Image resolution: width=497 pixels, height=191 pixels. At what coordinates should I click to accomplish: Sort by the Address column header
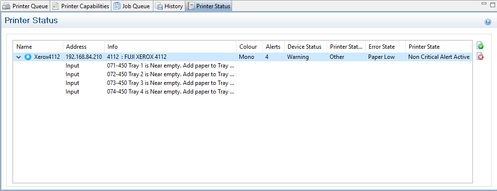[x=83, y=47]
